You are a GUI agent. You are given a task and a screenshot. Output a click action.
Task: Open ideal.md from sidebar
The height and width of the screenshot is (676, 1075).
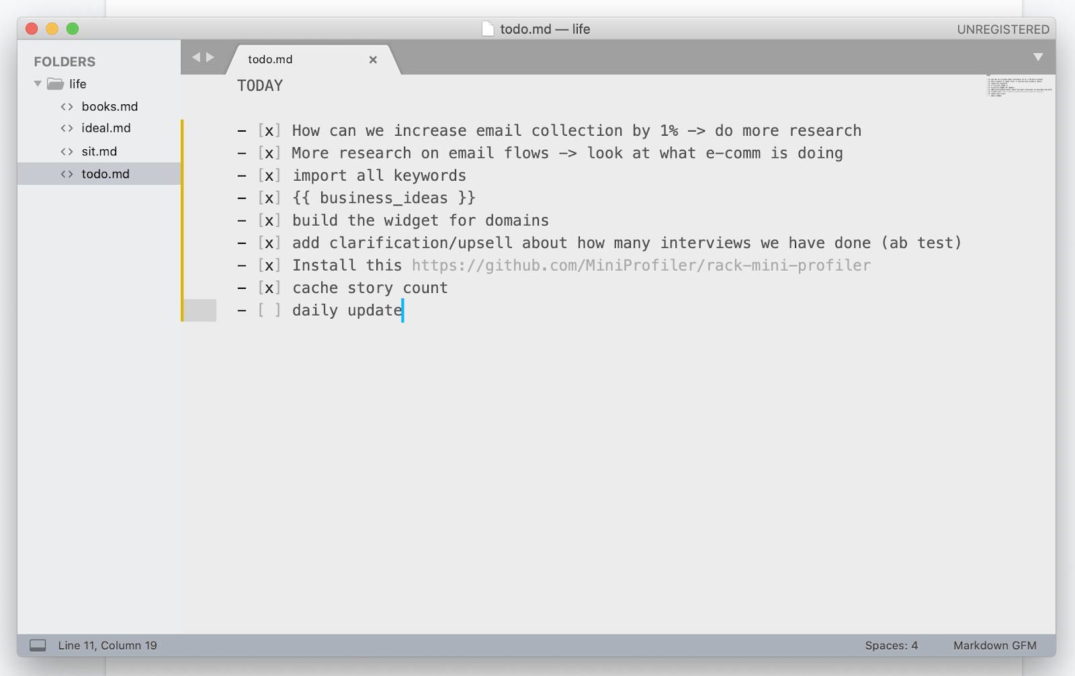(106, 128)
